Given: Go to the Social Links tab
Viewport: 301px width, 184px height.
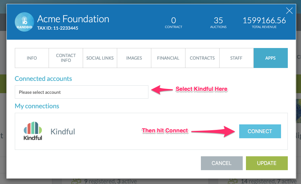Looking at the screenshot, I should point(100,58).
